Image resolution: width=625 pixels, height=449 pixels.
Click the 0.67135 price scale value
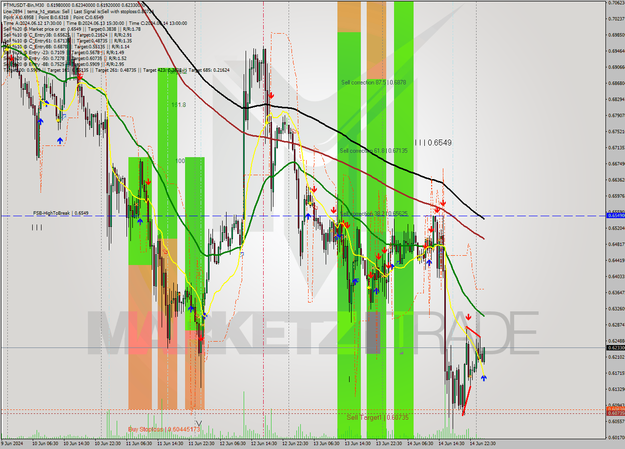click(616, 147)
